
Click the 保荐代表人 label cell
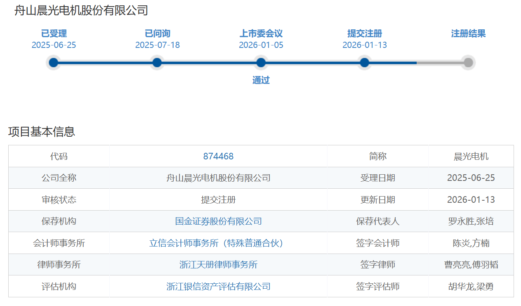click(378, 221)
